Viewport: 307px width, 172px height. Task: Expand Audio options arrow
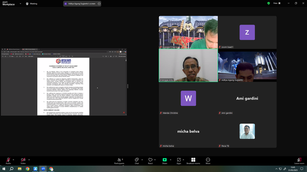tap(13, 160)
